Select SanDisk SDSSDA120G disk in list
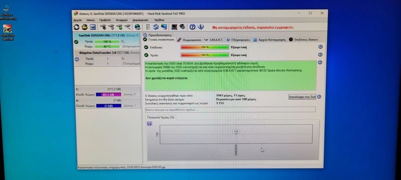The width and height of the screenshot is (401, 180). pos(108,41)
